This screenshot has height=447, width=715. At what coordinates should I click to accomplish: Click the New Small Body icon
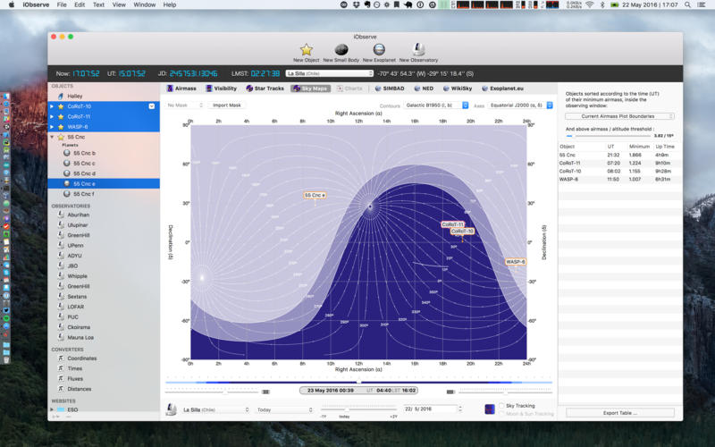(341, 49)
